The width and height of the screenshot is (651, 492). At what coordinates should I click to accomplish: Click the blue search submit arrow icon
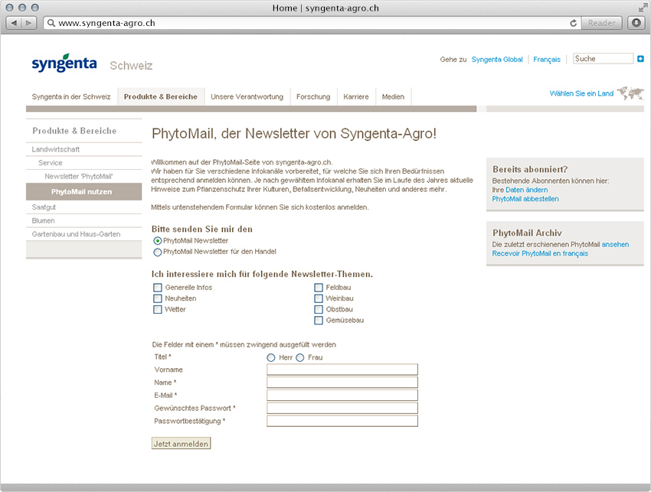640,59
